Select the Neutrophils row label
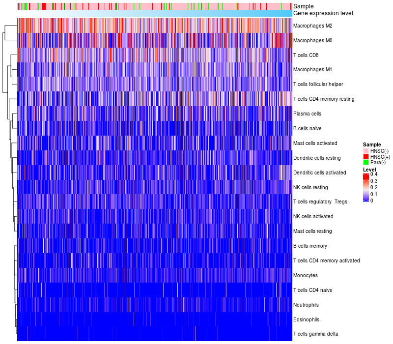The height and width of the screenshot is (344, 393). click(306, 305)
